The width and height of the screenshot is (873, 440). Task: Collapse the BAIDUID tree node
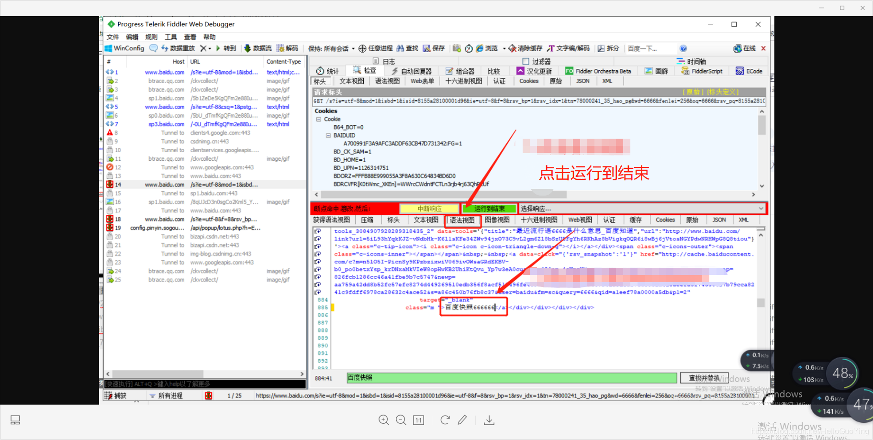click(328, 135)
